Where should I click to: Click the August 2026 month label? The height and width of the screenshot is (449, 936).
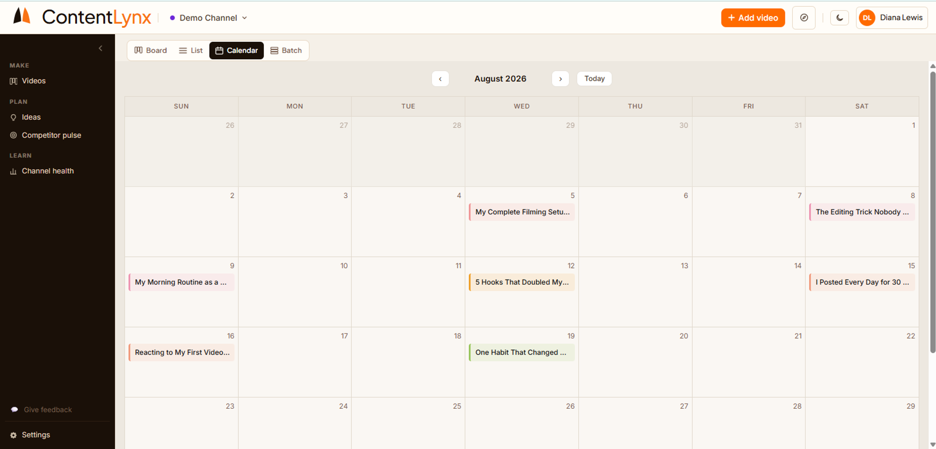(500, 79)
